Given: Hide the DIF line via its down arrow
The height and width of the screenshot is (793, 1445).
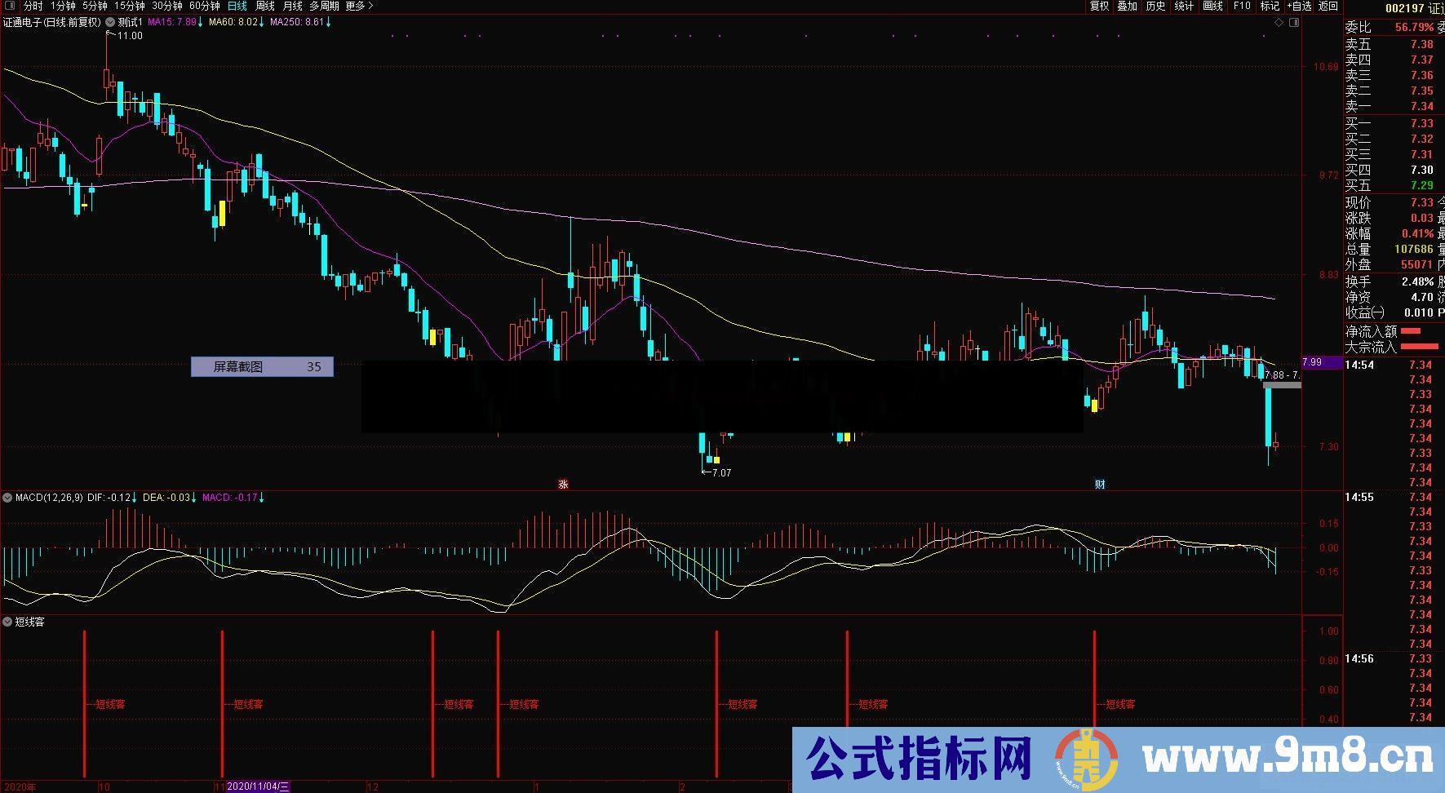Looking at the screenshot, I should [134, 498].
